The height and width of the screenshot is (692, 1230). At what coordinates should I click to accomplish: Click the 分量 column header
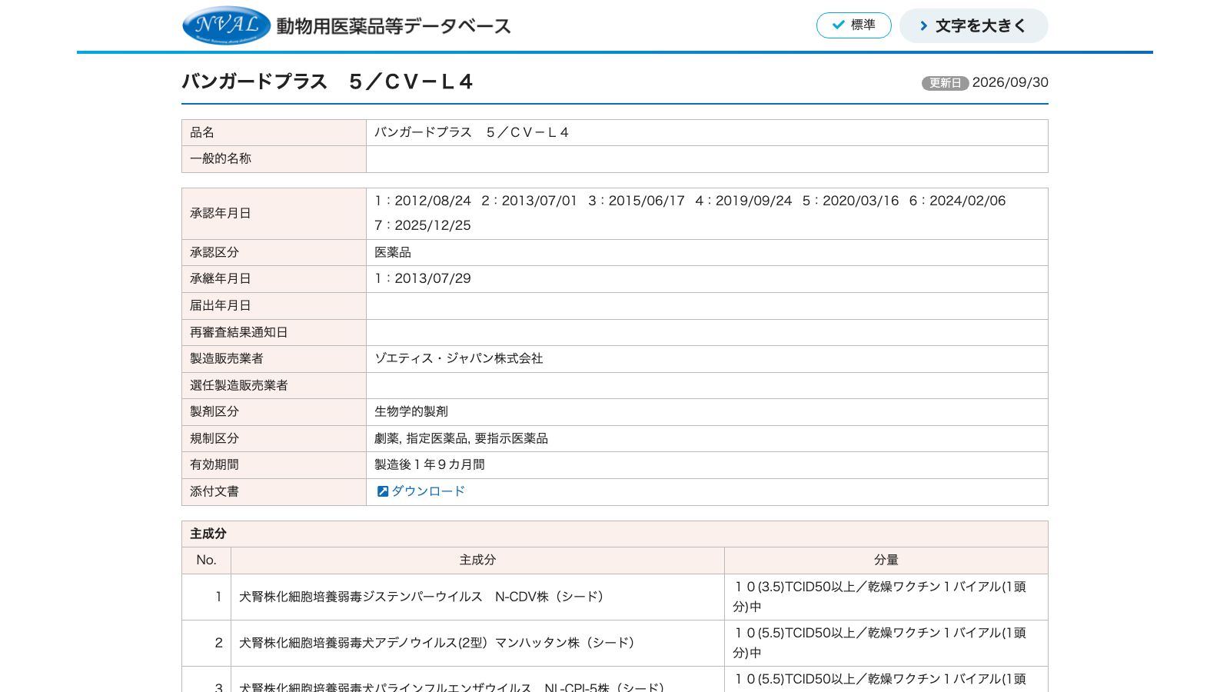click(886, 561)
